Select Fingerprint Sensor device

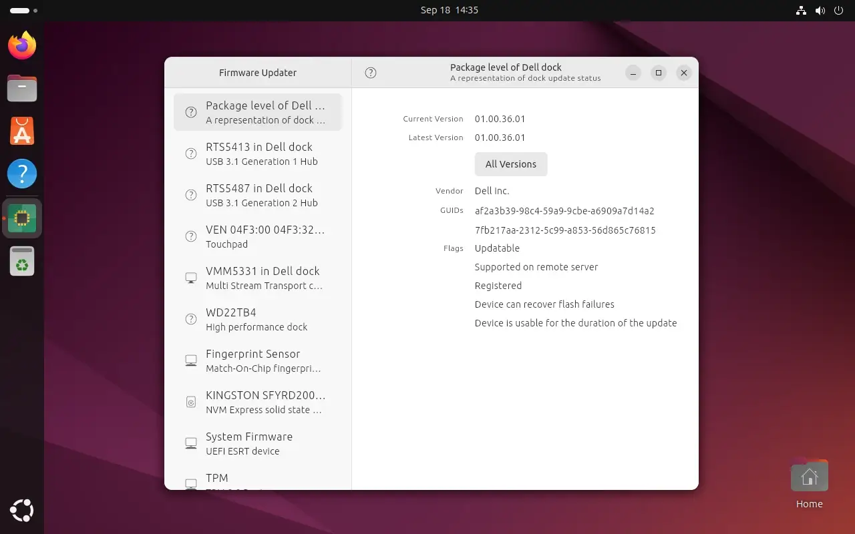coord(258,360)
